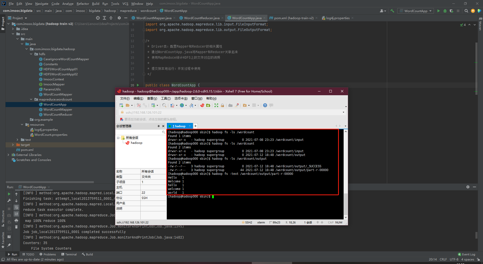Toggle scroll to end in Run console
The width and height of the screenshot is (483, 264).
click(x=16, y=214)
